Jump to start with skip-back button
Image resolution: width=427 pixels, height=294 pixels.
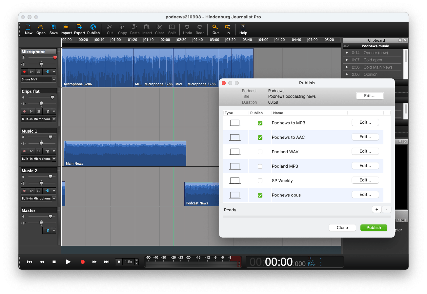point(30,262)
